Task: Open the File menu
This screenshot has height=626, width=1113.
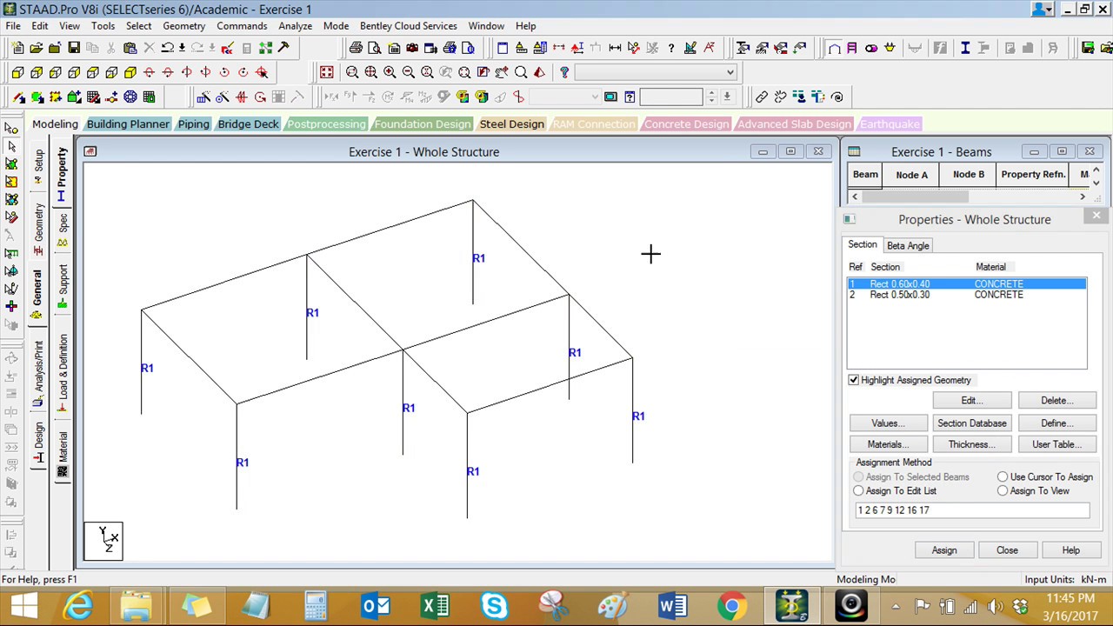Action: coord(14,26)
